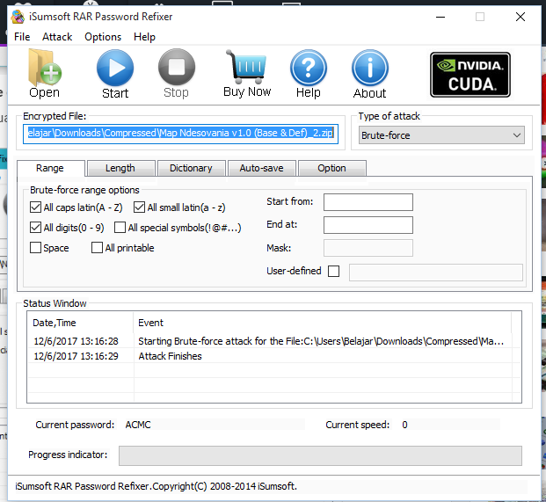Click the 12/6/2017 13:16:29 timestamp cell

(76, 356)
